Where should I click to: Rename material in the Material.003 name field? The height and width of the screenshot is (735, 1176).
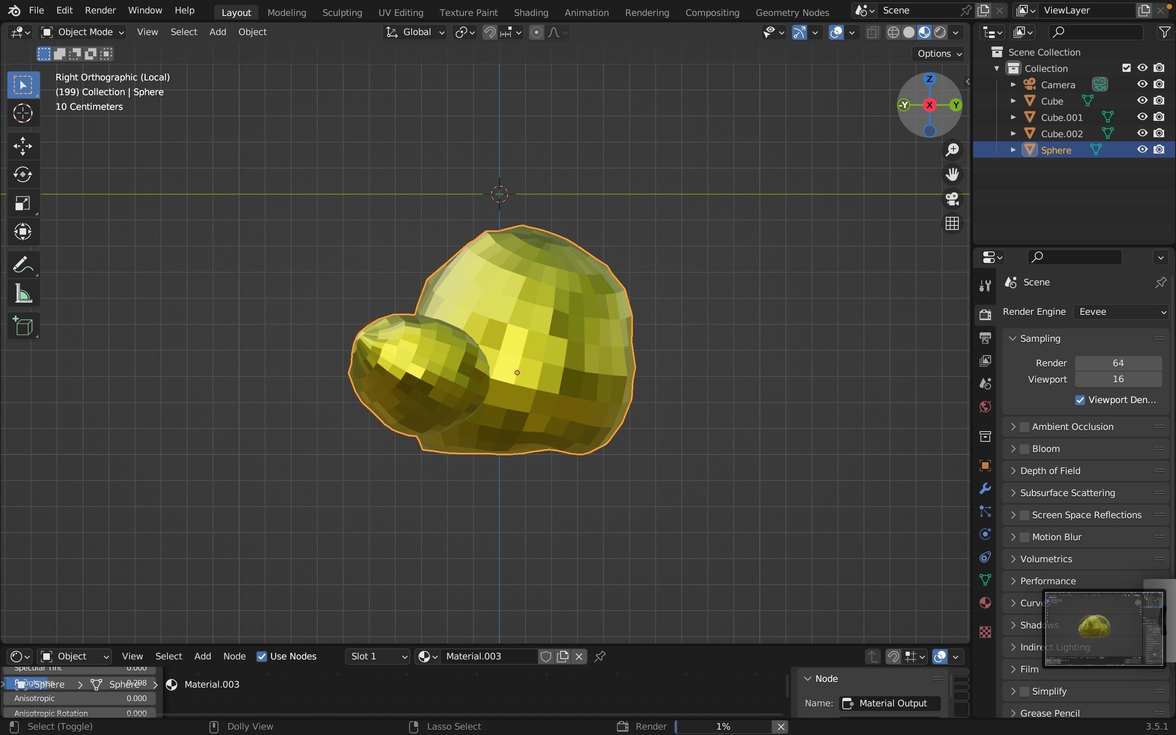tap(488, 656)
